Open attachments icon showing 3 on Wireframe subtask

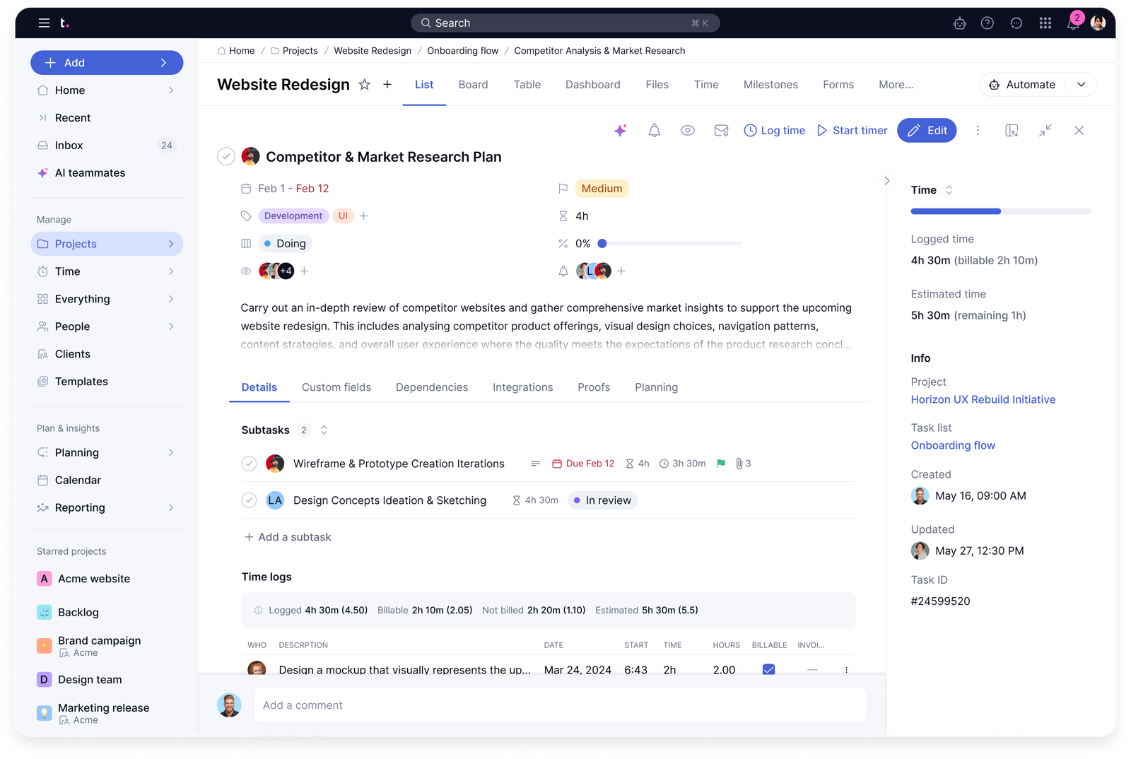click(x=743, y=464)
